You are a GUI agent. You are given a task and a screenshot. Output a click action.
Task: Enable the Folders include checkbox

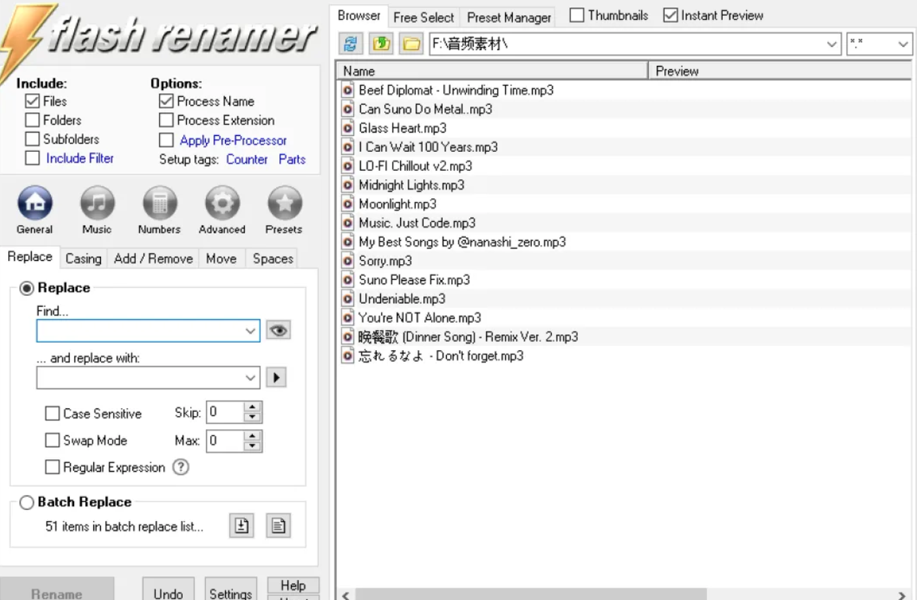pos(32,120)
